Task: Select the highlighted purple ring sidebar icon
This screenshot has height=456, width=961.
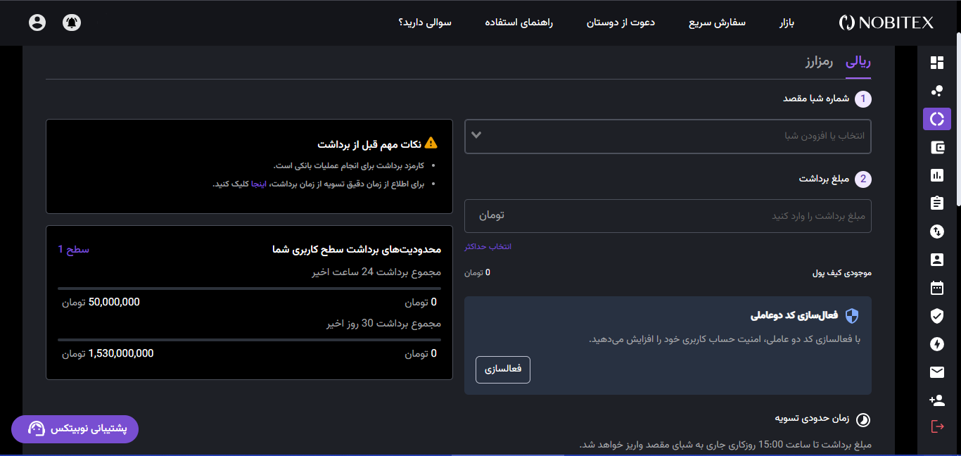Action: (936, 119)
